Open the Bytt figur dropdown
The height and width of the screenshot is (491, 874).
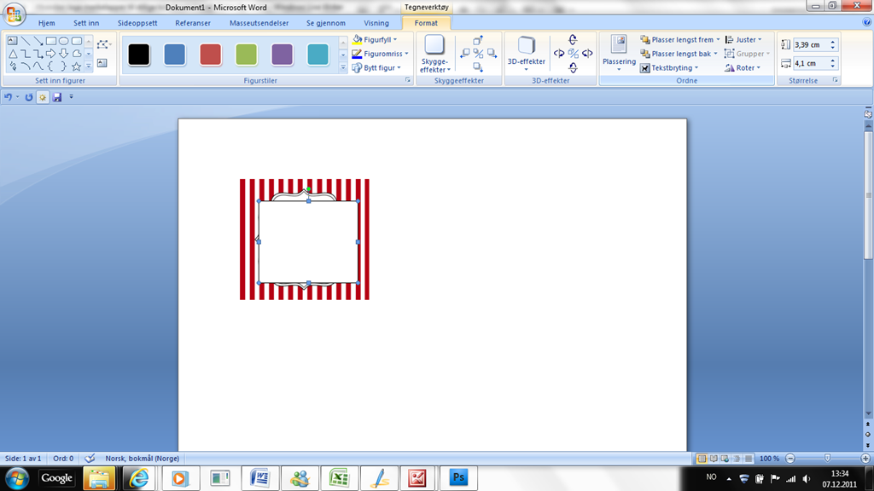pyautogui.click(x=376, y=67)
